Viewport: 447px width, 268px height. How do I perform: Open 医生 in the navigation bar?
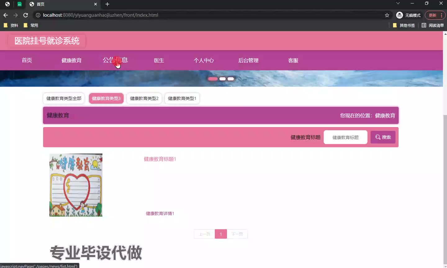point(159,60)
